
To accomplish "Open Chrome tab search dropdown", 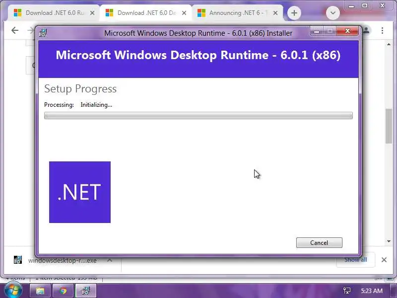I will pyautogui.click(x=332, y=13).
